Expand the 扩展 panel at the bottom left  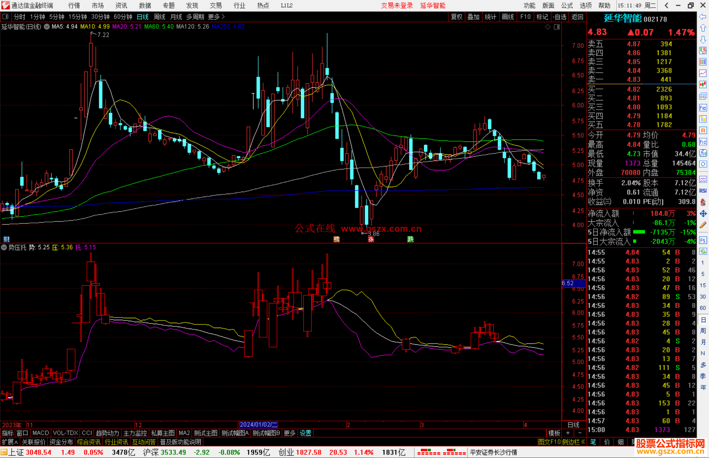pos(10,442)
